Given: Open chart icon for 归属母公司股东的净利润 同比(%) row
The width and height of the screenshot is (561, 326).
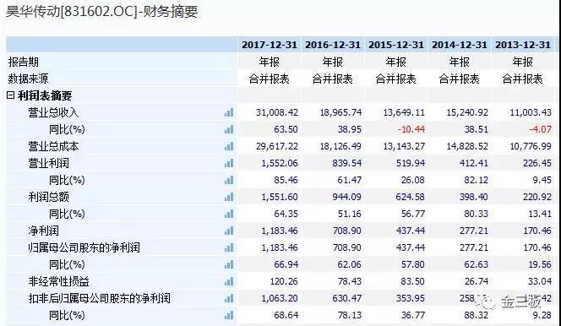Looking at the screenshot, I should tap(229, 264).
